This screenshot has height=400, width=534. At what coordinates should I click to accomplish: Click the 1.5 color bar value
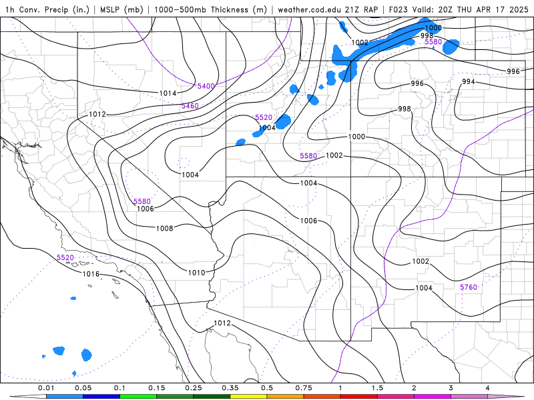point(377,388)
